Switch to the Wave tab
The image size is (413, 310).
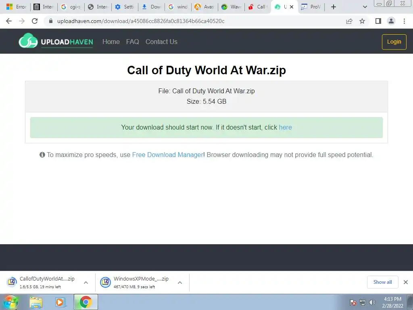point(231,7)
